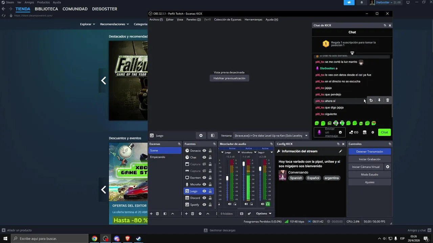Open properties gear beside Juego source label
Viewport: 433px width, 243px height.
[201, 136]
